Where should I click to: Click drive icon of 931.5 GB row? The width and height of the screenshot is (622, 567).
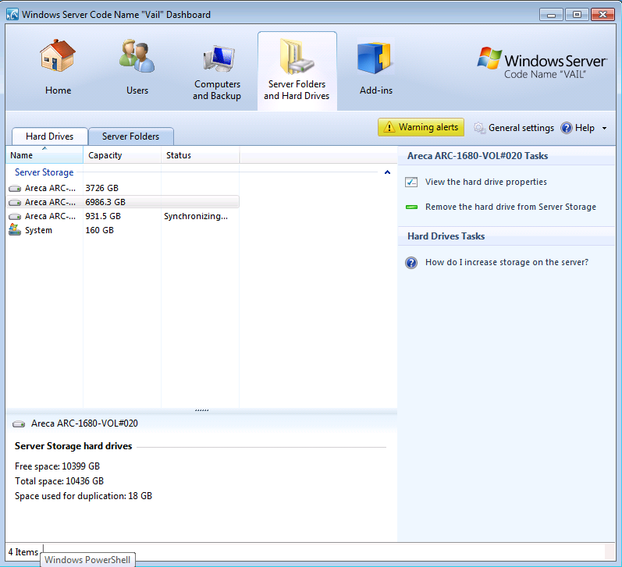point(15,217)
